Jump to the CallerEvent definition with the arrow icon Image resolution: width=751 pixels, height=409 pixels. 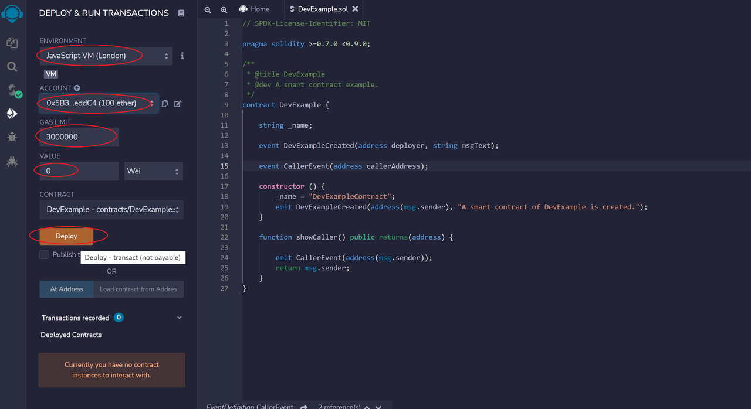[305, 407]
